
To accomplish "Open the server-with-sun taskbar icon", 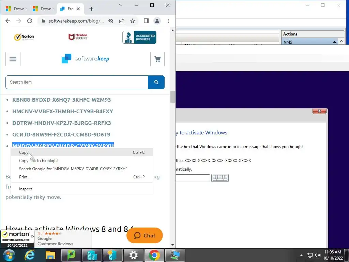I will pos(112,255).
